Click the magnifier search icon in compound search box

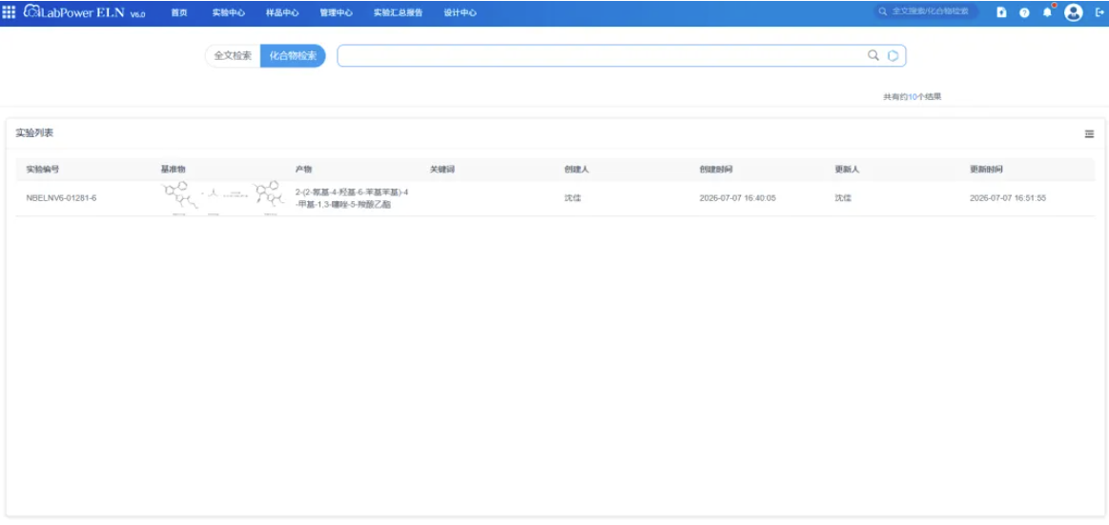[x=873, y=55]
